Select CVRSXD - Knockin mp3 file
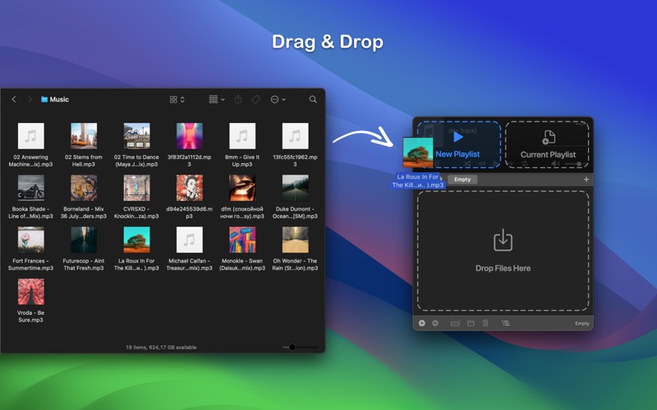657x410 pixels. point(136,197)
